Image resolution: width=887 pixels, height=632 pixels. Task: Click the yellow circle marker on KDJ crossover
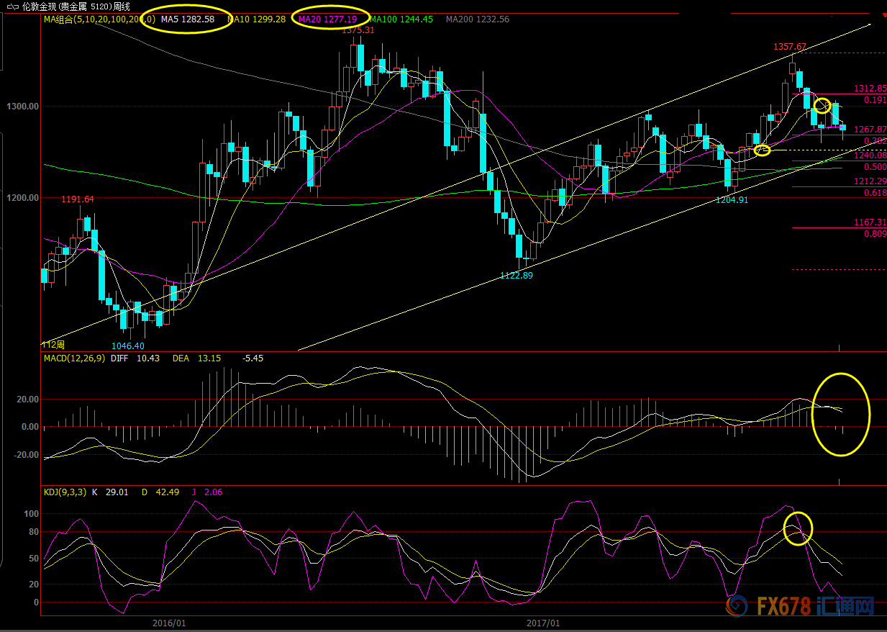coord(798,528)
